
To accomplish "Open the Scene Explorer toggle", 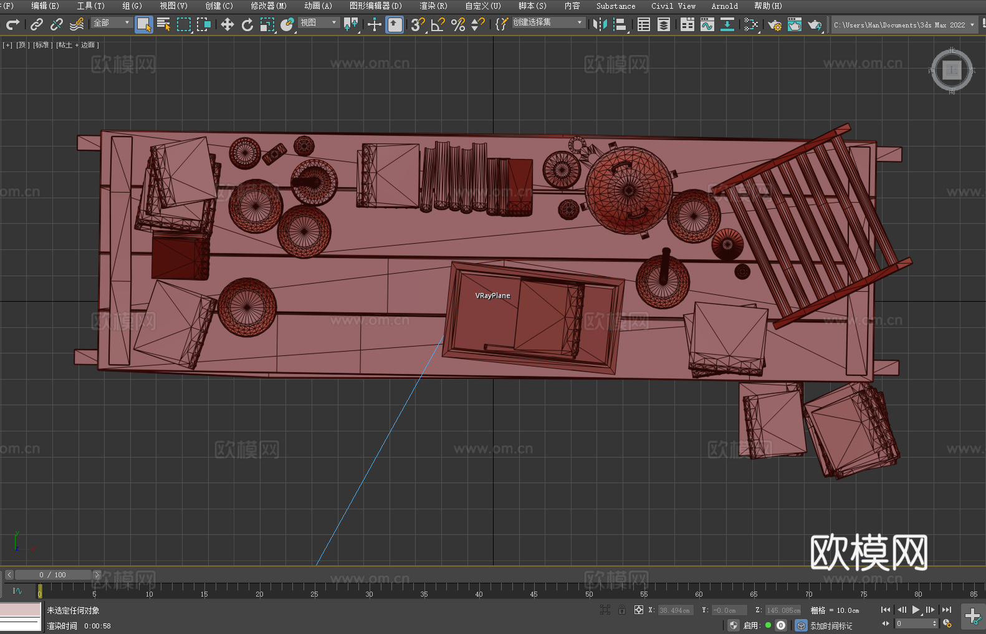I will pos(644,24).
